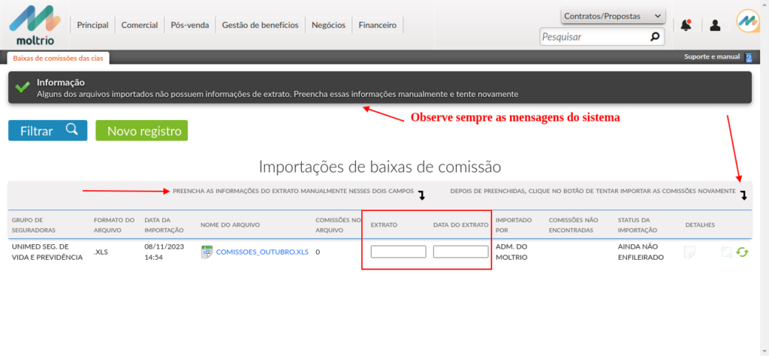Click the Novo registro button
Image resolution: width=769 pixels, height=356 pixels.
coord(141,131)
